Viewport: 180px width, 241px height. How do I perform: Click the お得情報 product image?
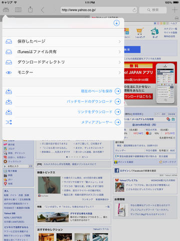121,210
